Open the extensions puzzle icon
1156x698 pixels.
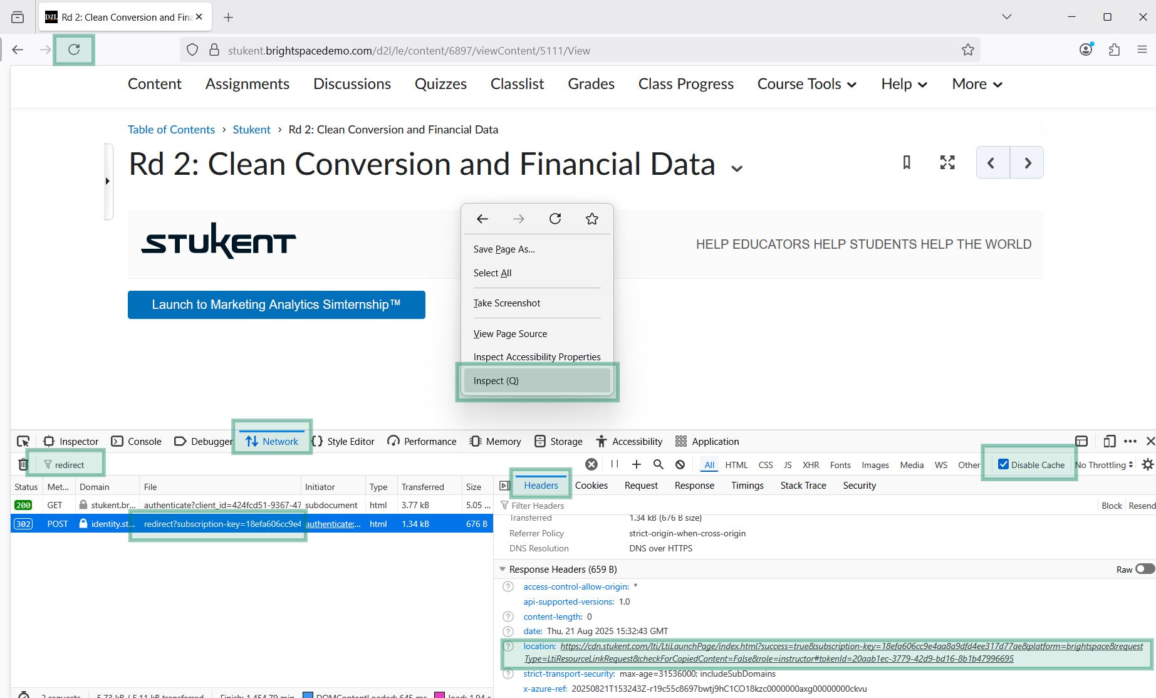pos(1114,49)
